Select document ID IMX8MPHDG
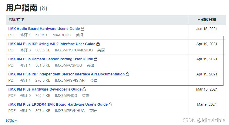 (66, 96)
